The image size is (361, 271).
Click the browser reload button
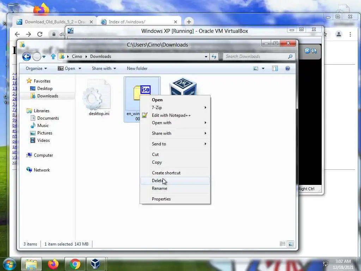tap(40, 34)
